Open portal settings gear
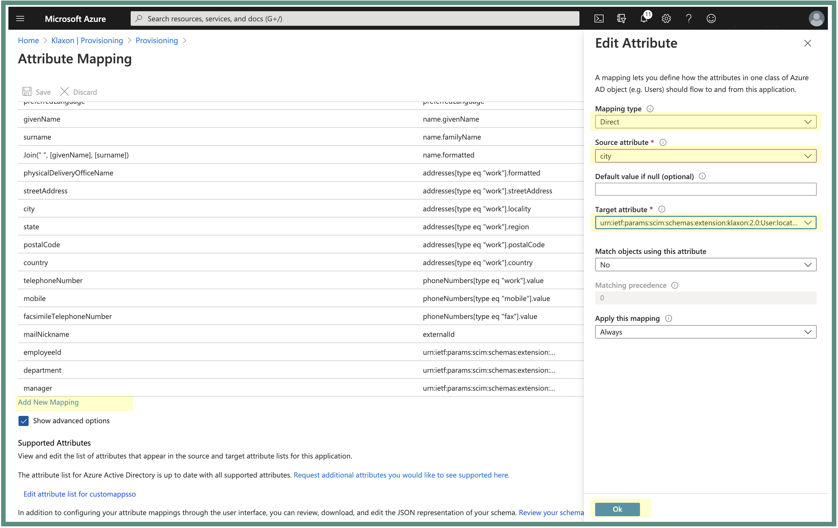Image resolution: width=838 pixels, height=528 pixels. point(666,18)
